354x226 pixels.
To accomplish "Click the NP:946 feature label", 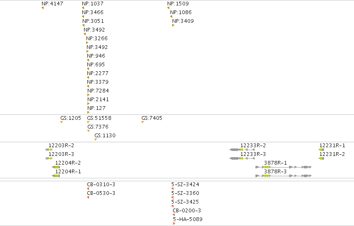I will (x=96, y=56).
